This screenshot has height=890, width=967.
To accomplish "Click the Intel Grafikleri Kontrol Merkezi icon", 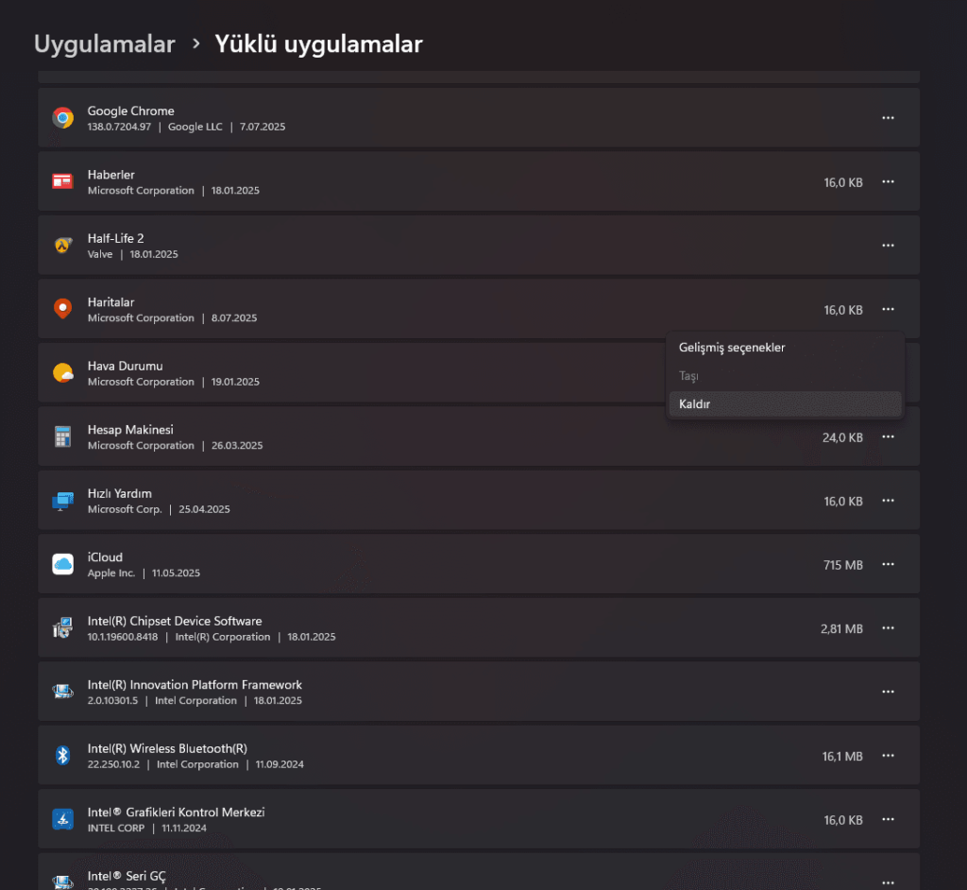I will pos(63,819).
